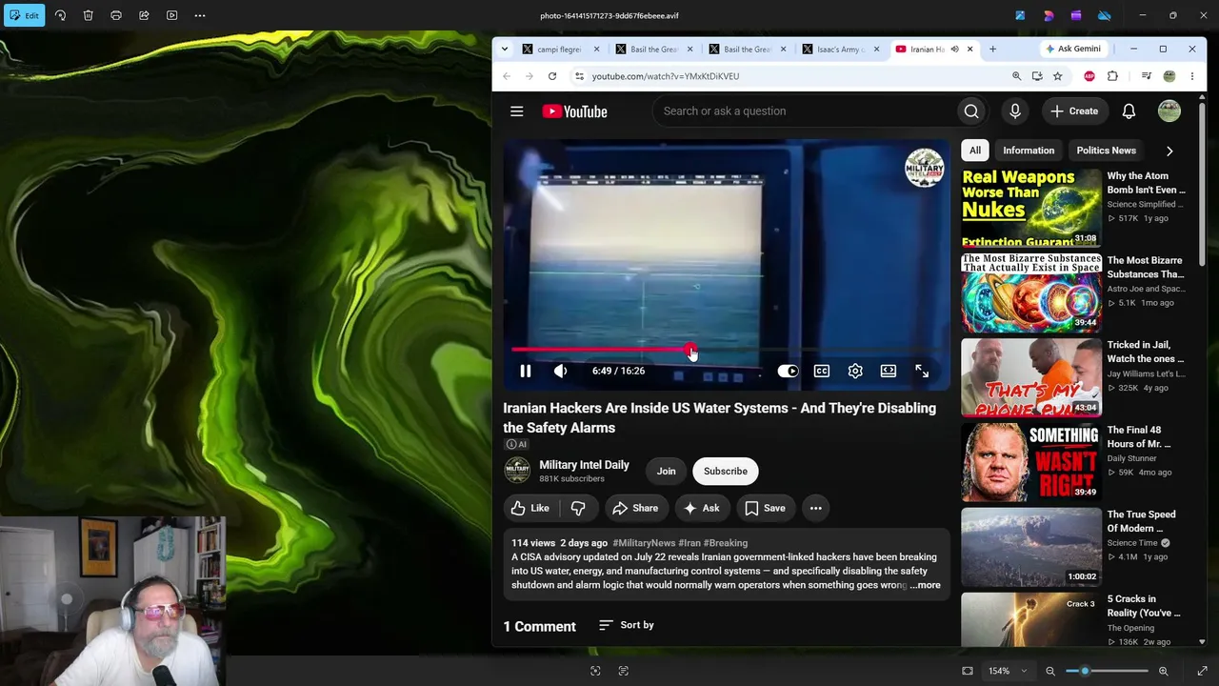Image resolution: width=1219 pixels, height=686 pixels.
Task: Open YouTube guide hamburger menu
Action: 516,111
